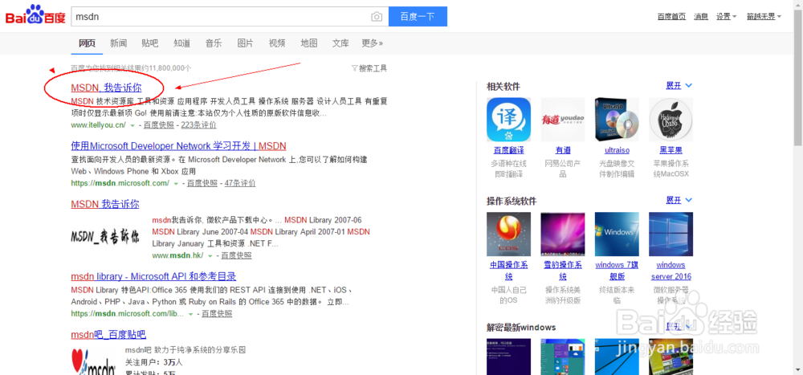Click the msdn search input field
803x375 pixels.
[x=220, y=16]
